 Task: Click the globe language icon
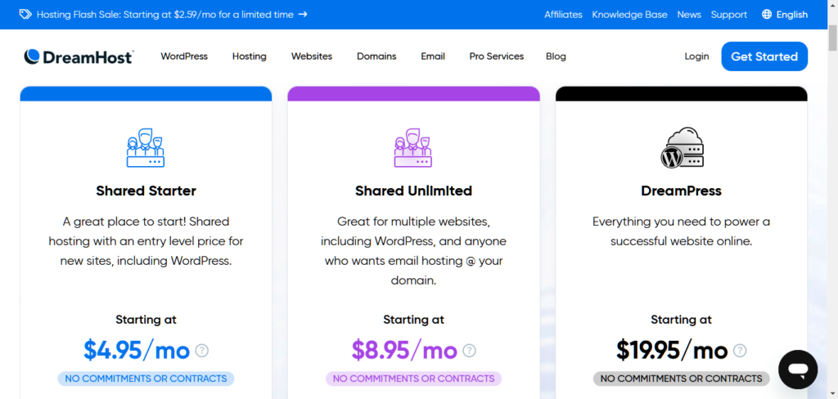coord(767,15)
